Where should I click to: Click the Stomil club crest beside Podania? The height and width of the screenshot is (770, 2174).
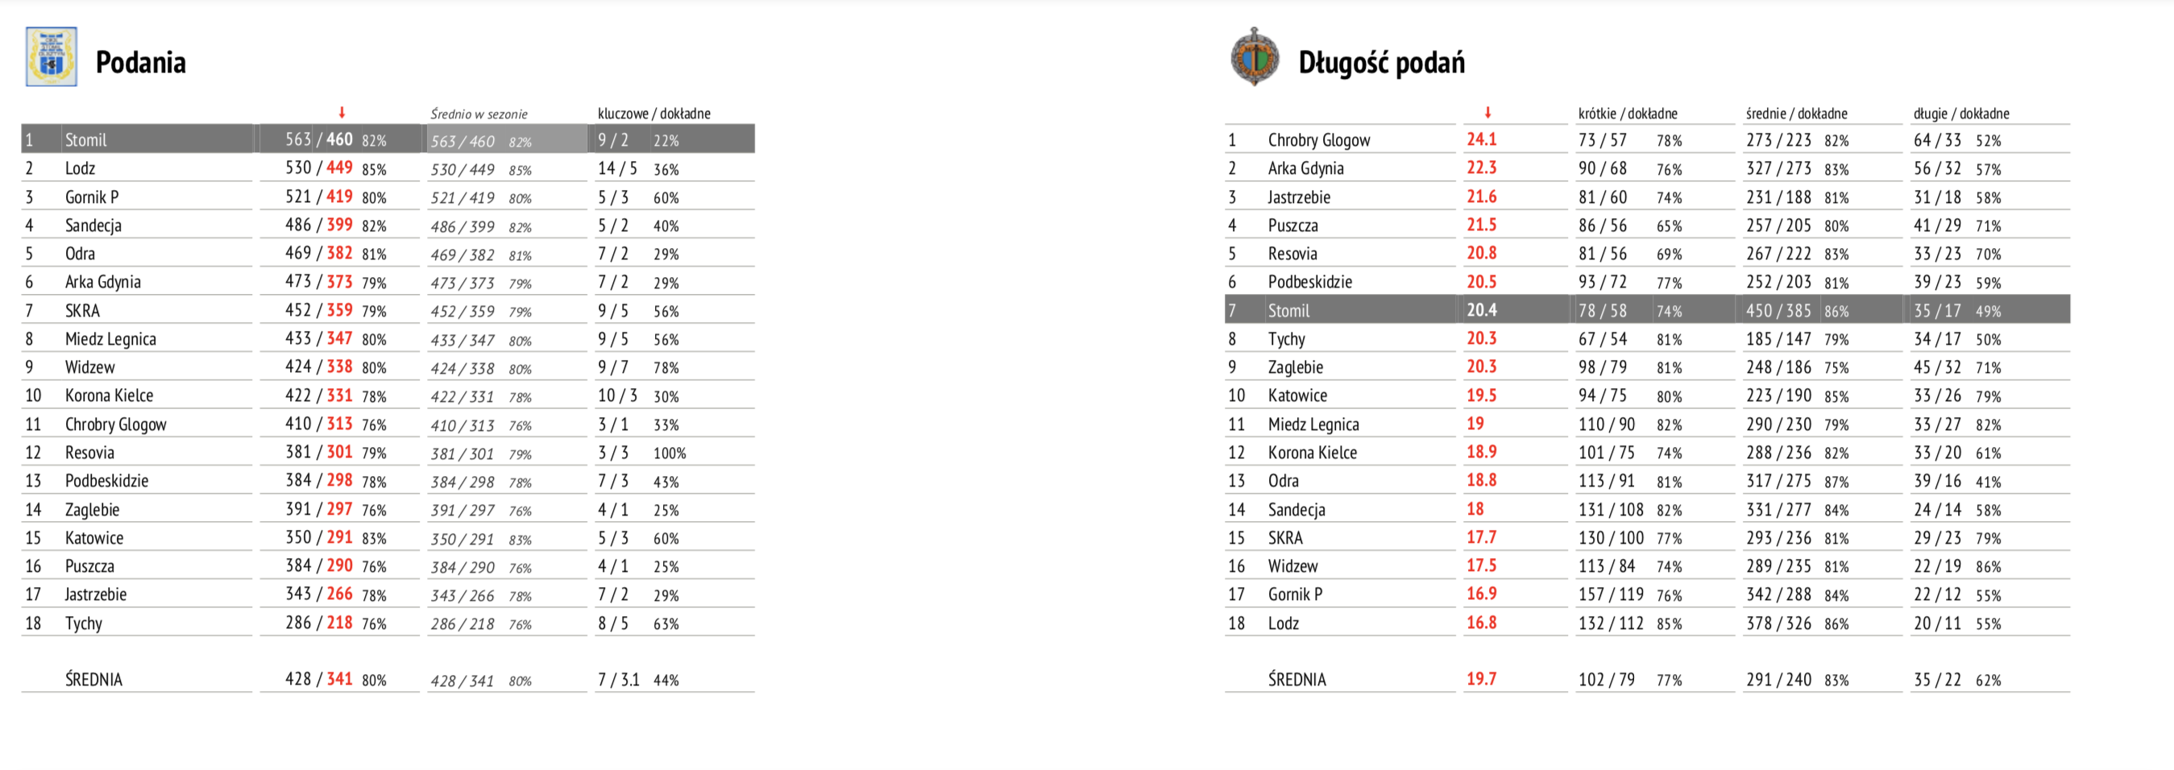point(52,57)
